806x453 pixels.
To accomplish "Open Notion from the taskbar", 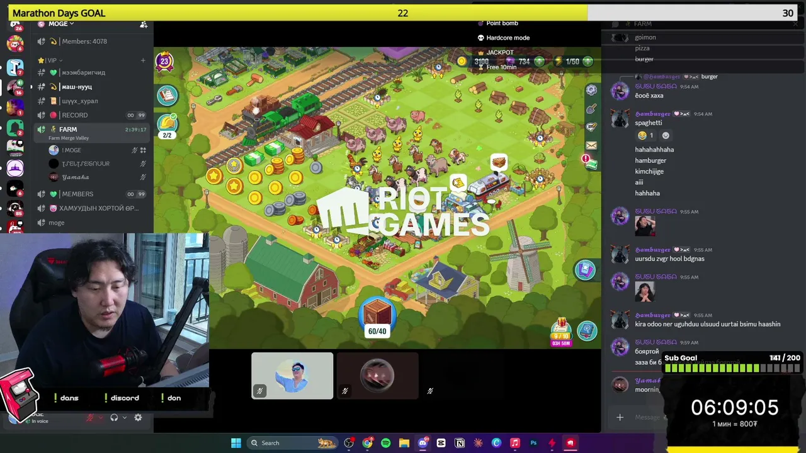I will point(460,443).
